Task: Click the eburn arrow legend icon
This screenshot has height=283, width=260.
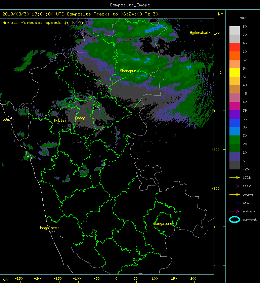Action: (x=234, y=194)
